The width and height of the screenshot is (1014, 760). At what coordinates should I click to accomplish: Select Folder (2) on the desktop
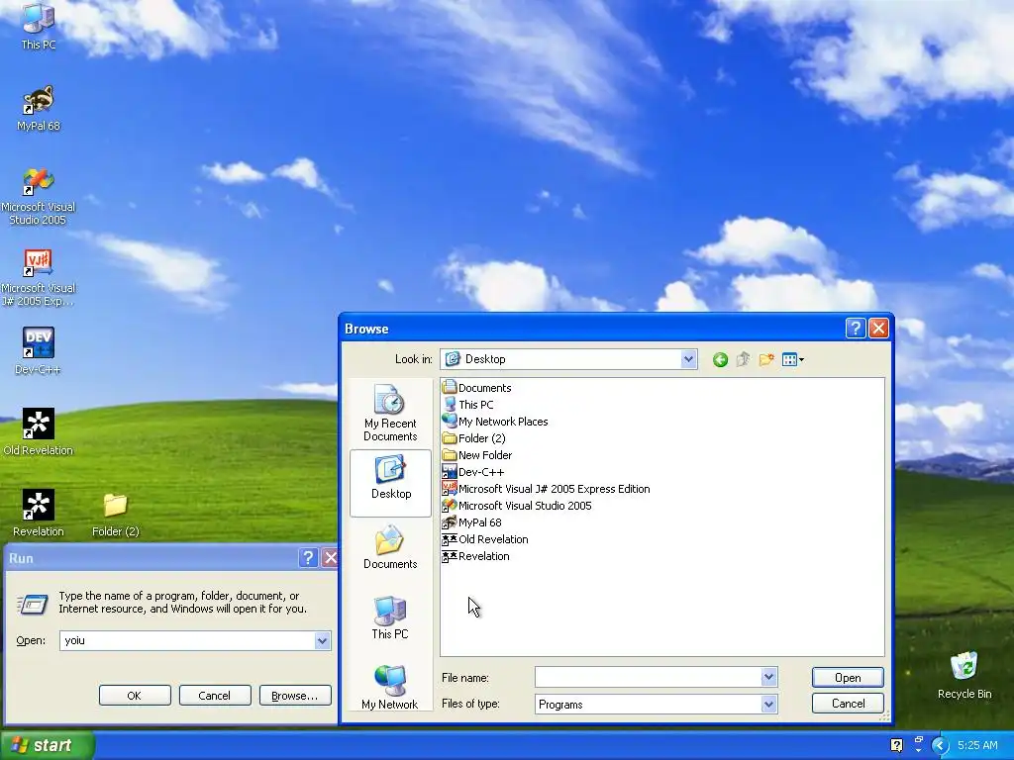tap(115, 515)
